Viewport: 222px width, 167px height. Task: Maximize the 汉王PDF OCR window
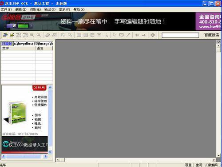click(x=212, y=4)
